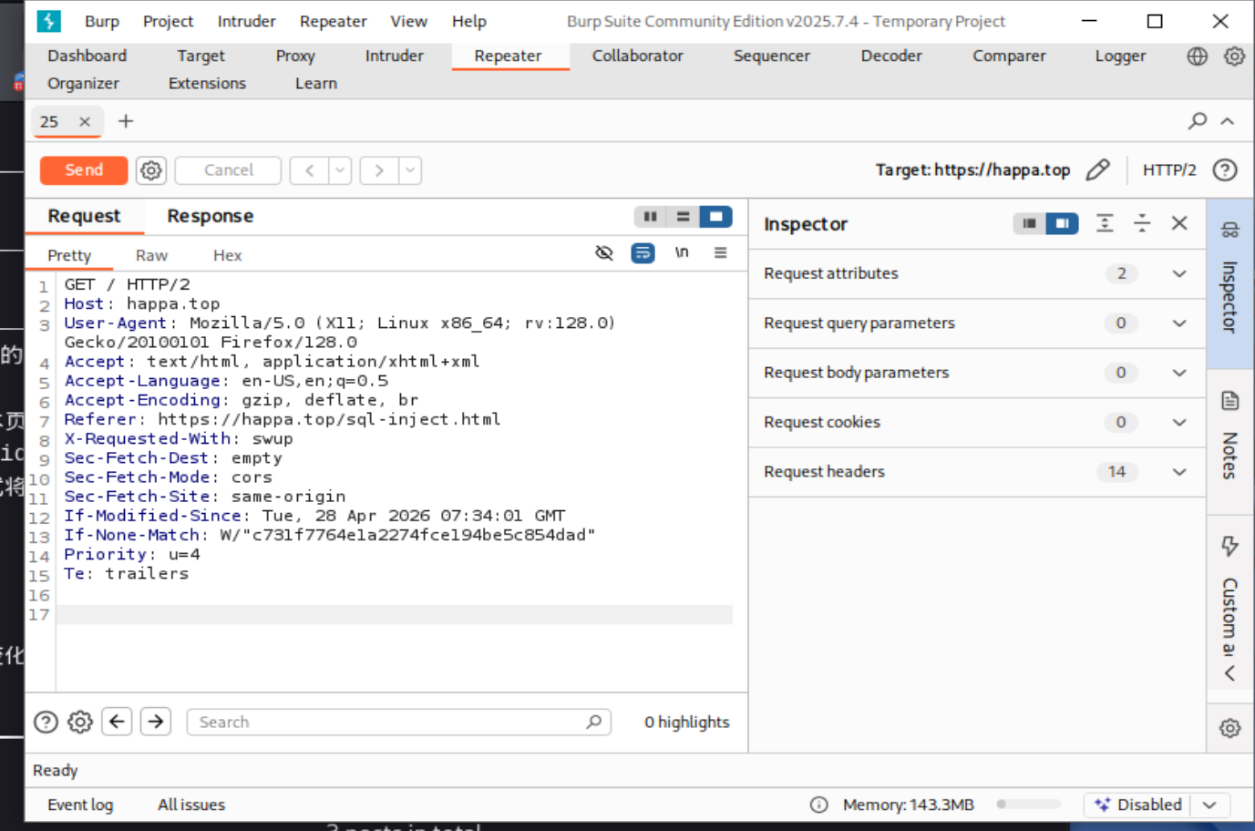This screenshot has height=831, width=1255.
Task: Switch to the Response pane tab
Action: click(210, 217)
